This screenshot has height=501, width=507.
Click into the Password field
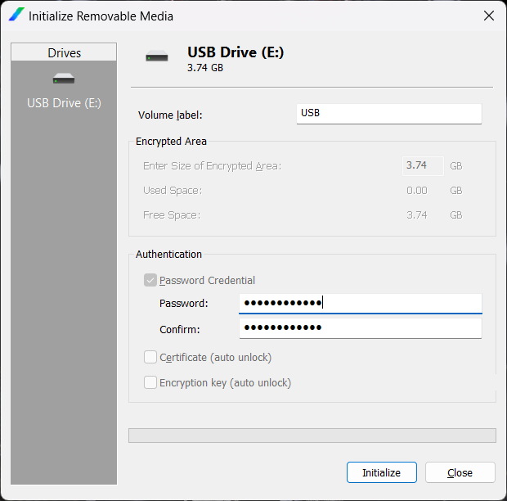tap(360, 304)
